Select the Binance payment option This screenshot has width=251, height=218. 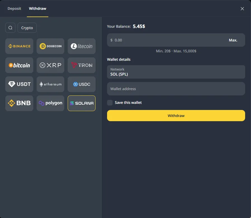click(x=19, y=46)
